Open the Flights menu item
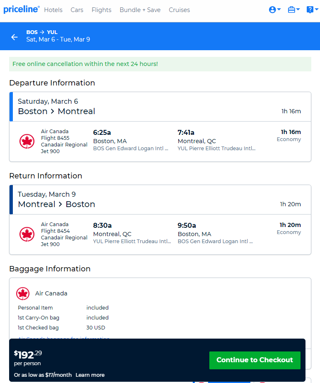Screen dimensions: 320x383 (x=101, y=10)
